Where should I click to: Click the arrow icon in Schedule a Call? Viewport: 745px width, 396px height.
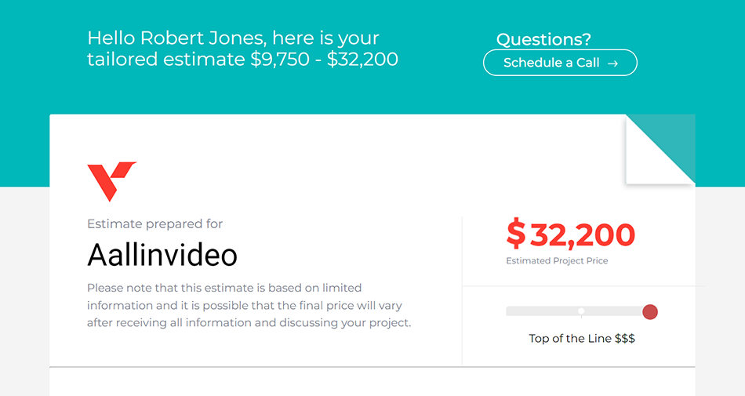coord(612,64)
